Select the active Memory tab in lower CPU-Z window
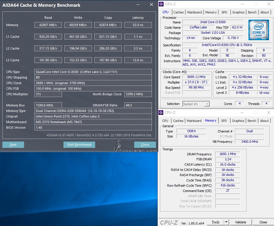 [211, 120]
